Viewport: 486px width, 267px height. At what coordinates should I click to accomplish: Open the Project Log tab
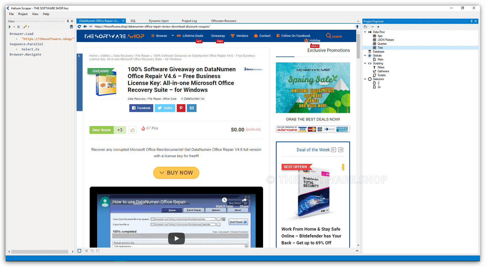click(189, 21)
